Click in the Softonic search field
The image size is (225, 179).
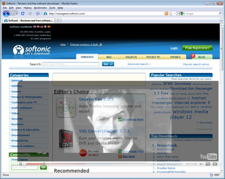(71, 64)
